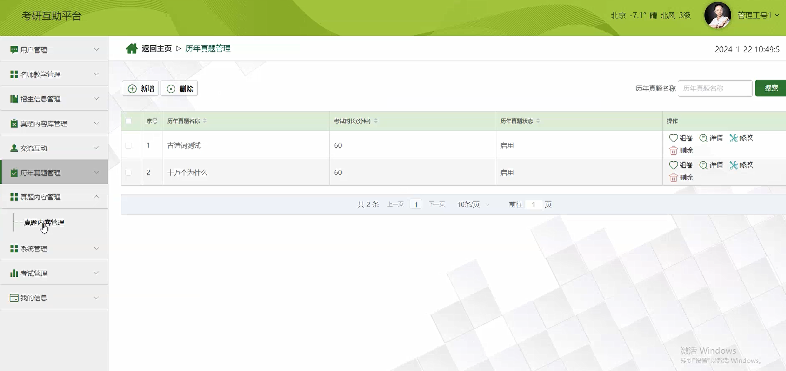Viewport: 786px width, 371px height.
Task: Click the 详情 magnifier icon for 十万个为什么
Action: (x=703, y=165)
